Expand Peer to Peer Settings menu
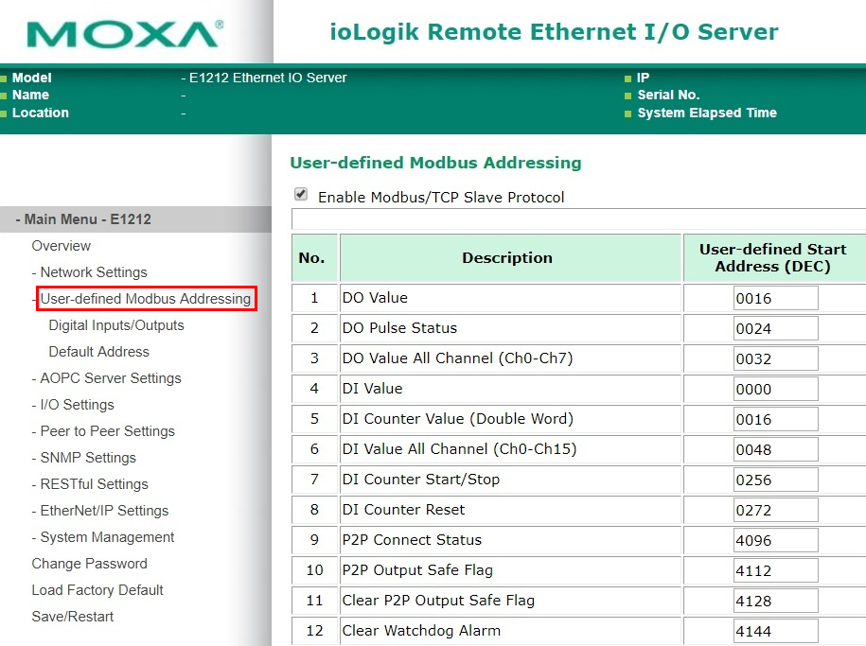 (107, 431)
